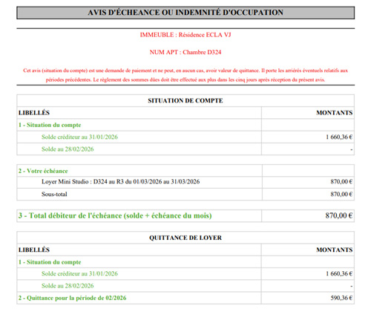Click the red line starting 'périodes précédentes'

(x=185, y=79)
